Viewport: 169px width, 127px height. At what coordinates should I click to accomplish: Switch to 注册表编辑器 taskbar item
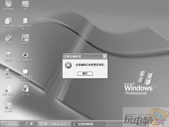click(x=89, y=124)
